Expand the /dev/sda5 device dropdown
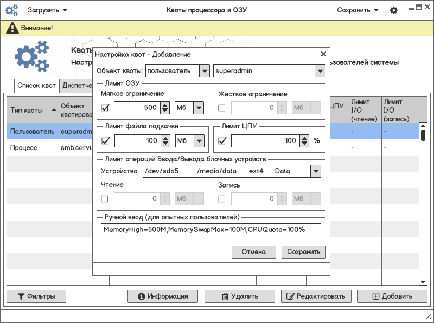Viewport: 434px width, 323px height. [315, 171]
